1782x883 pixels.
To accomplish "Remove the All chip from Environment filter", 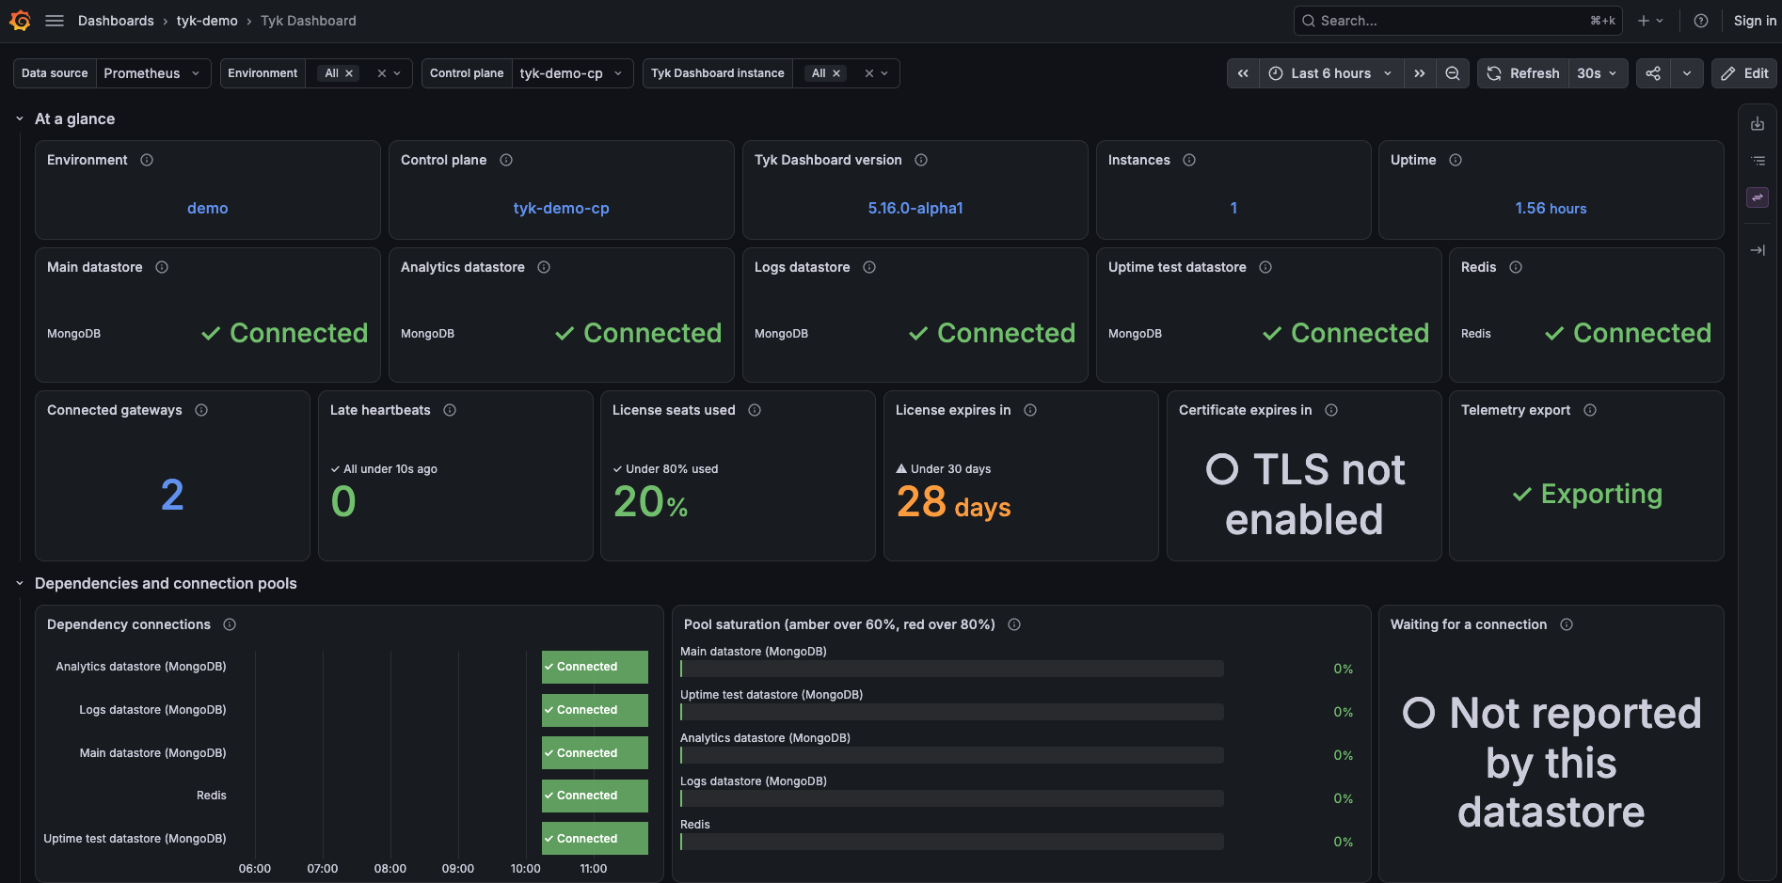I will (x=349, y=73).
